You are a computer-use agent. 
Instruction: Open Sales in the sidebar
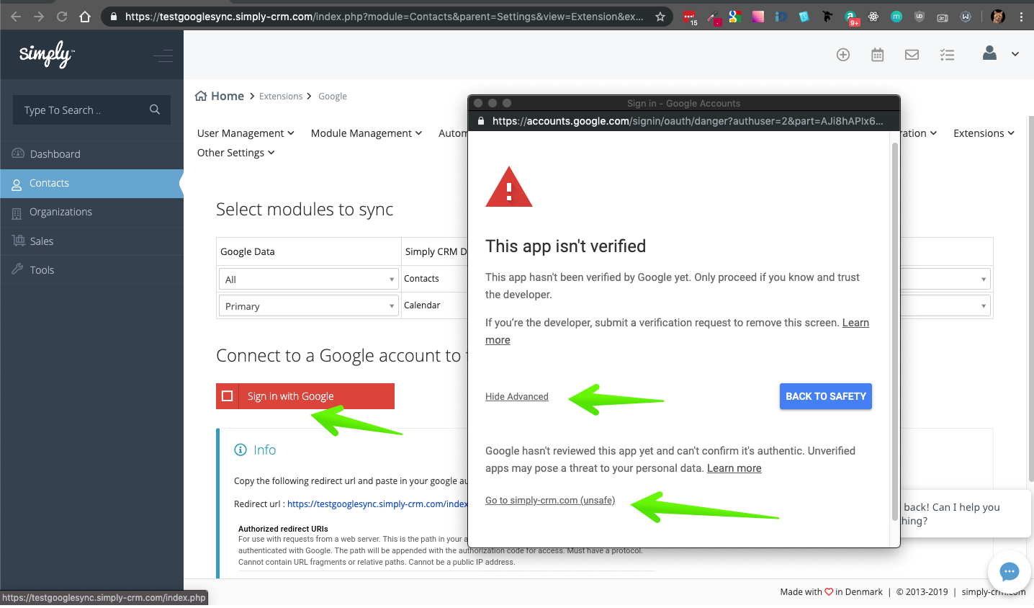click(91, 241)
